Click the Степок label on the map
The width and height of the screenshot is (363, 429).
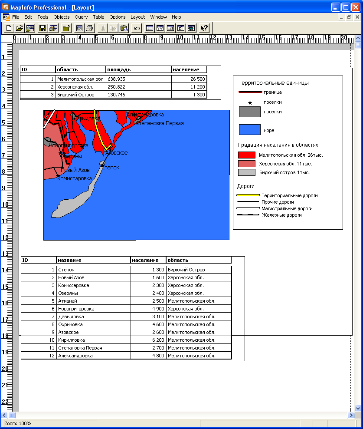pyautogui.click(x=111, y=168)
